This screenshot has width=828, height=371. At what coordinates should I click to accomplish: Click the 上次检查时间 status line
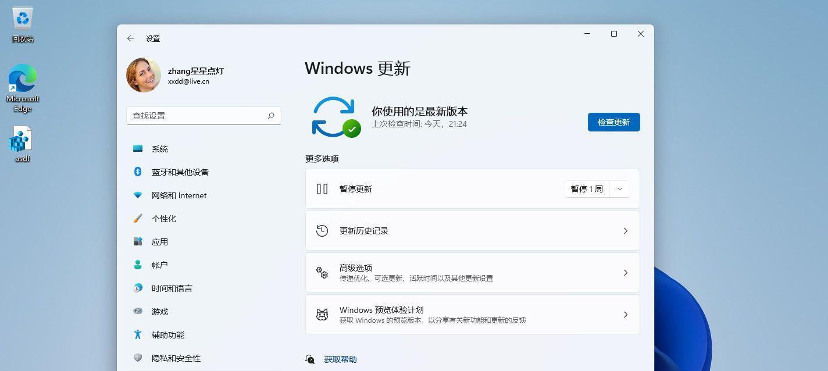419,124
